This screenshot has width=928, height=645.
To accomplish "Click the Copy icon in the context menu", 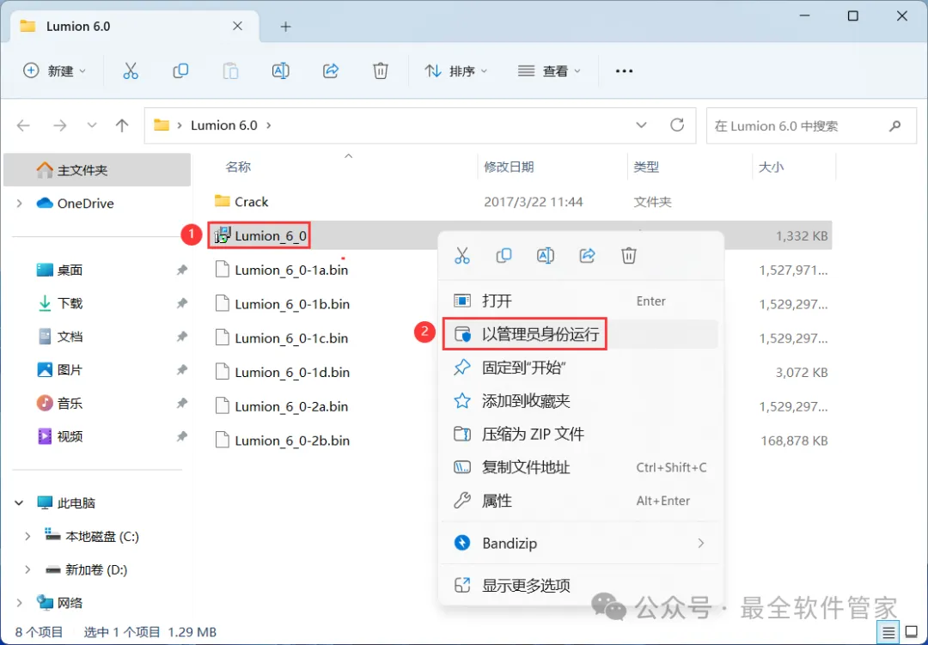I will pos(504,256).
